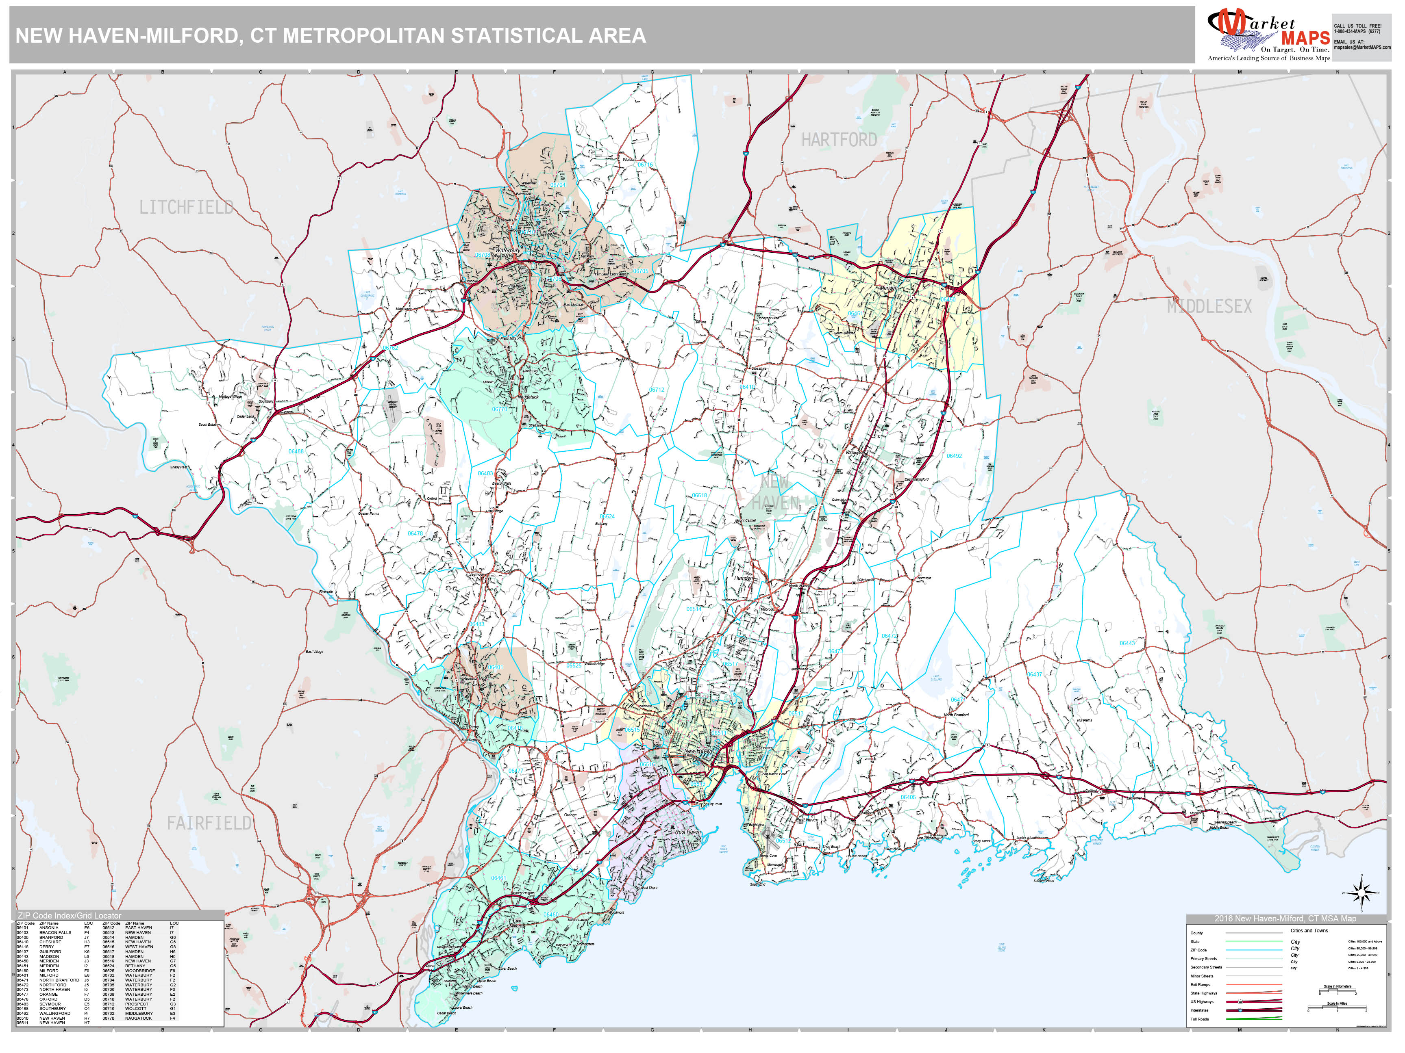Click the 06410 CHESHIRE index row
This screenshot has width=1405, height=1053.
(53, 942)
